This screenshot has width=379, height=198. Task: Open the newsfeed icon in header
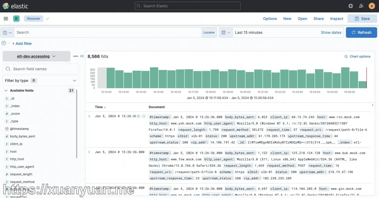(361, 6)
